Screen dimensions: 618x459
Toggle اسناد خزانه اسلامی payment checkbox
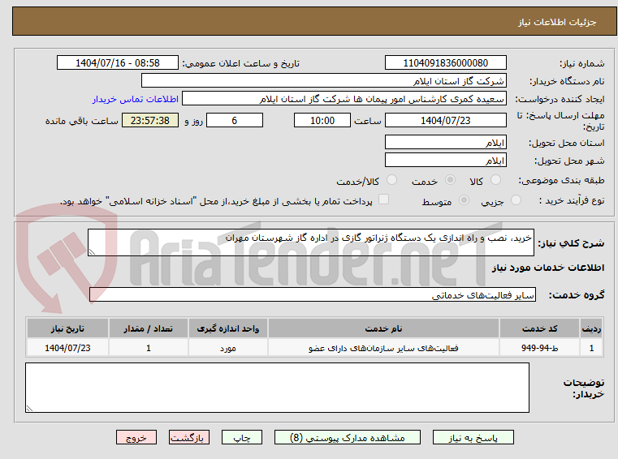pyautogui.click(x=383, y=199)
